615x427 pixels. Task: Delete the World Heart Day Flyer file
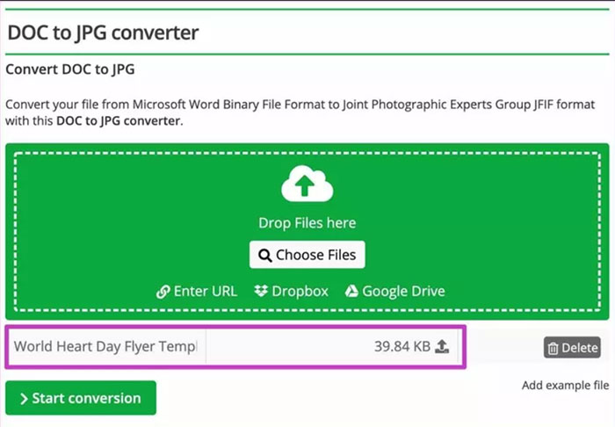coord(572,347)
